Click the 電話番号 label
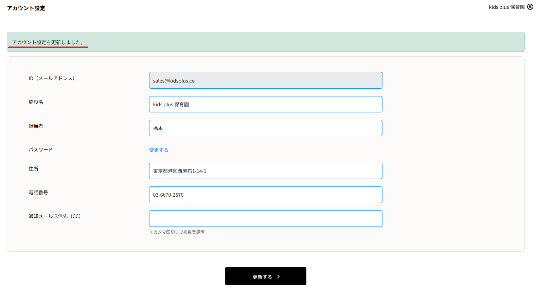The width and height of the screenshot is (536, 289). [x=38, y=193]
